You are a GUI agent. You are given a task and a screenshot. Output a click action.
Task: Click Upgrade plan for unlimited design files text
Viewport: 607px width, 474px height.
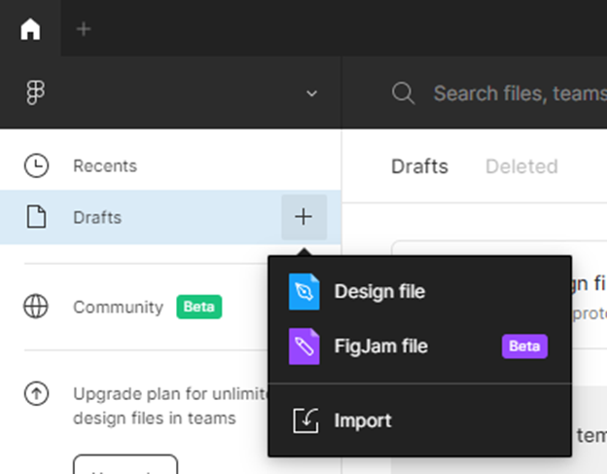click(170, 406)
